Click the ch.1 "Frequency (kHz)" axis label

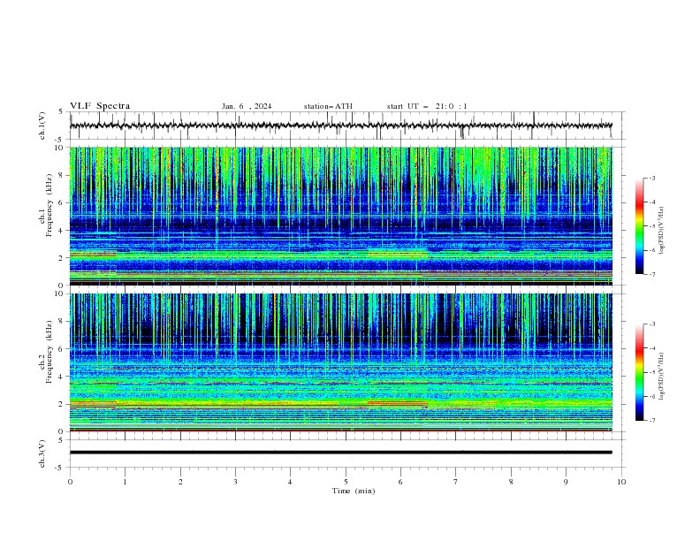tap(49, 205)
